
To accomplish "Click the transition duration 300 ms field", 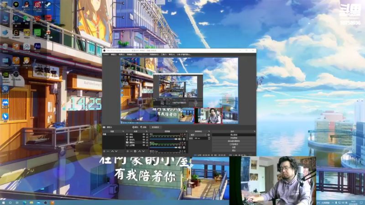I will tap(201, 138).
